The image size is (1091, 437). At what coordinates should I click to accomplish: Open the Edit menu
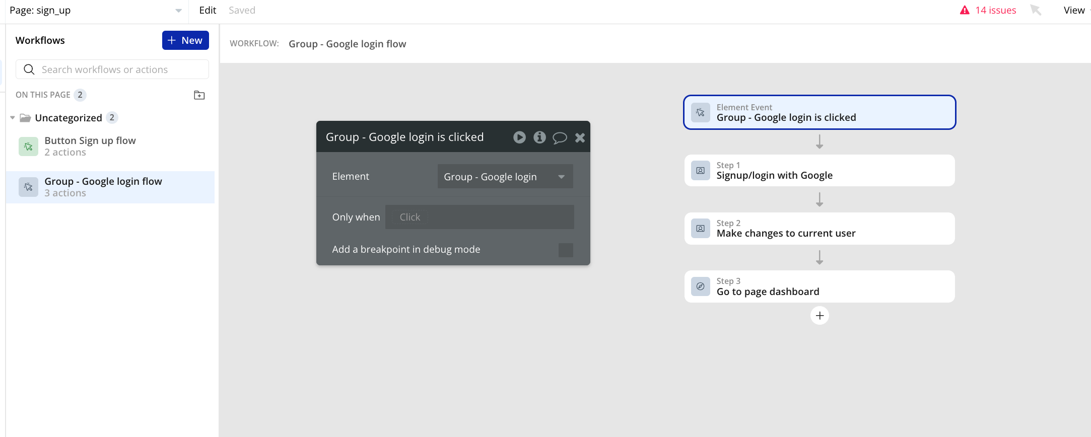(x=208, y=10)
